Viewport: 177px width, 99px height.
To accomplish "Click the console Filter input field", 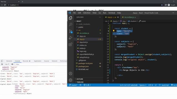I will coord(41,64).
